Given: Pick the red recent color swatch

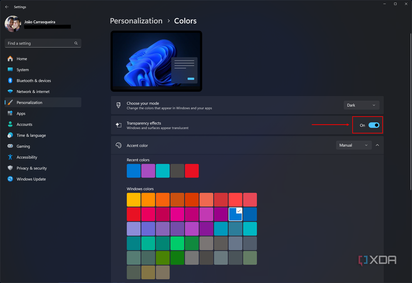Looking at the screenshot, I should (192, 171).
